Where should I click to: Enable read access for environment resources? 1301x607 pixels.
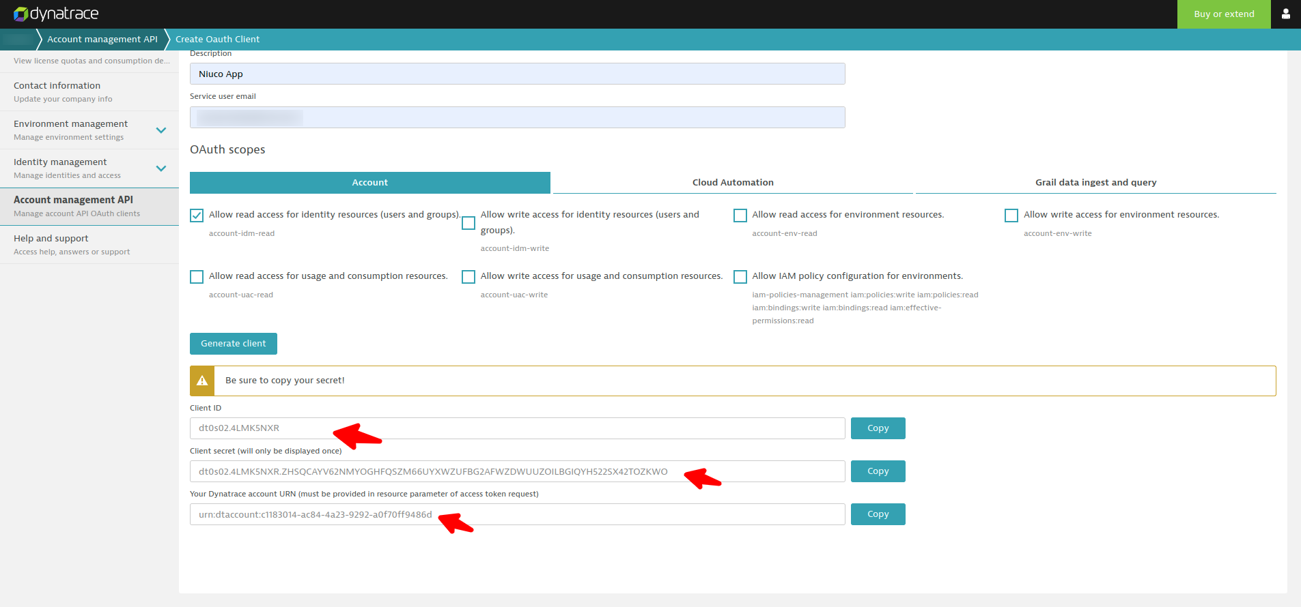pos(740,216)
